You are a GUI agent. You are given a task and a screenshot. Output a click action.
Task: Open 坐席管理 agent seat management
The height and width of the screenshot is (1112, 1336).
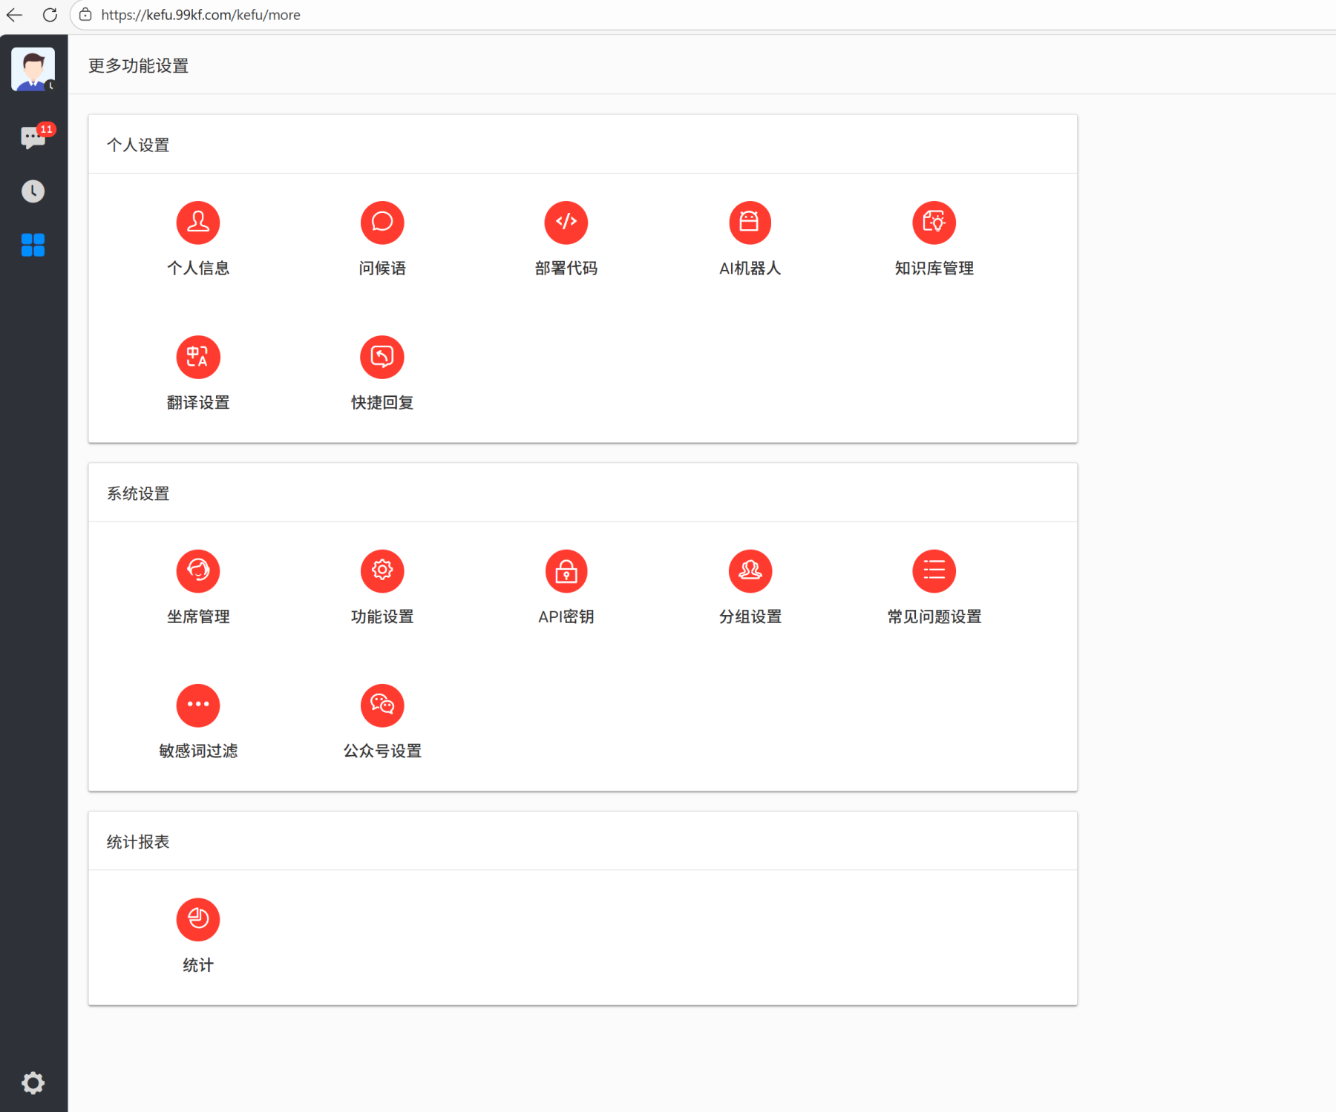[x=197, y=571]
